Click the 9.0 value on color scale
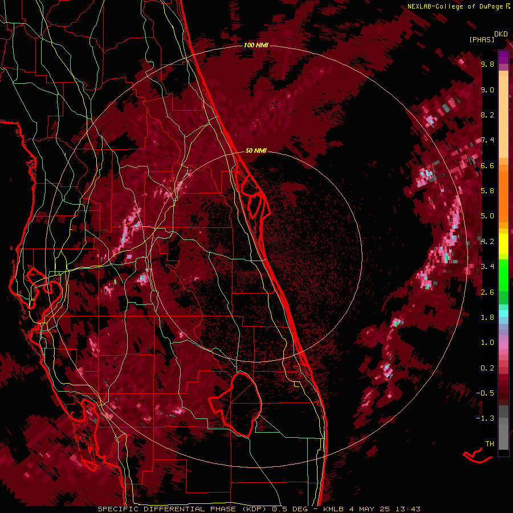Viewport: 513px width, 513px height. tap(487, 89)
